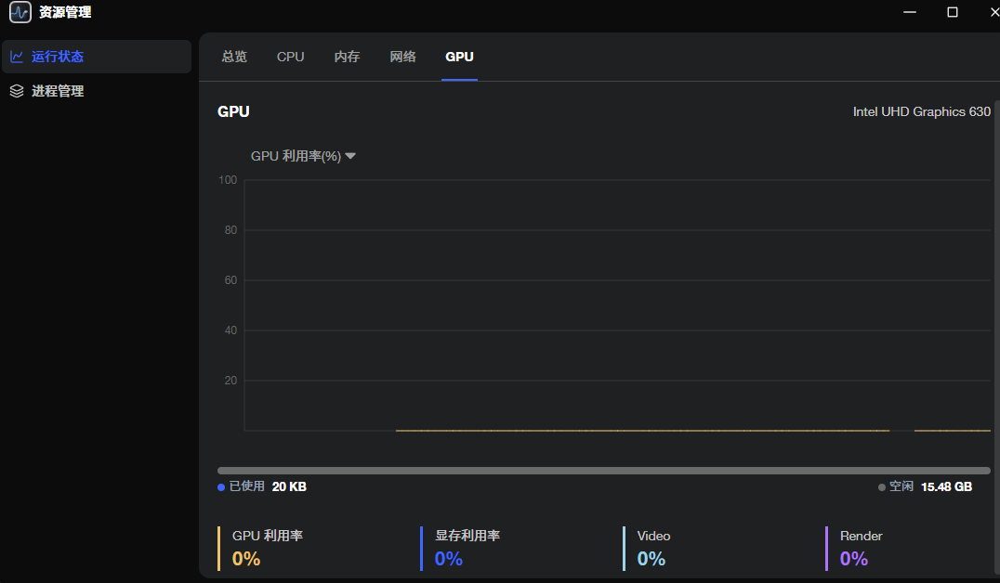
Task: Click the GPU section heading
Action: pos(233,111)
